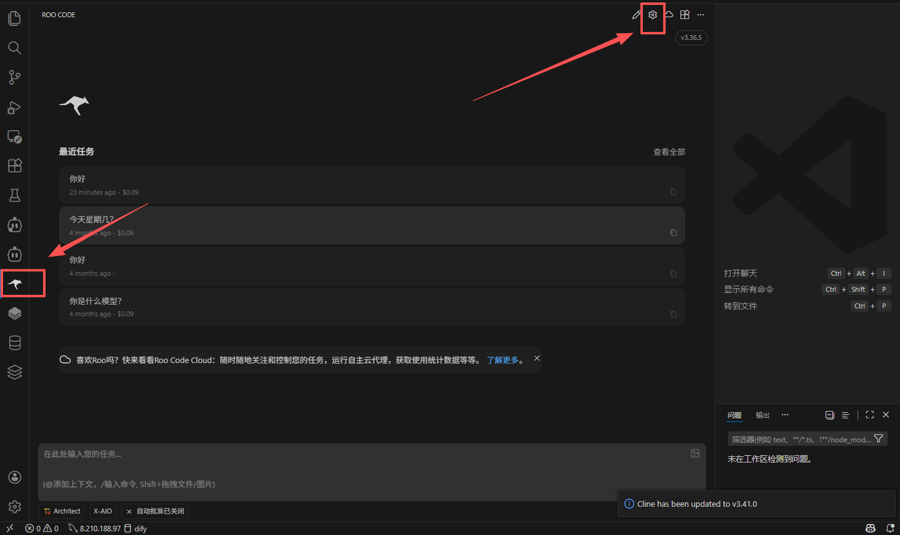Open the panel's more views menu
This screenshot has height=535, width=900.
click(784, 415)
